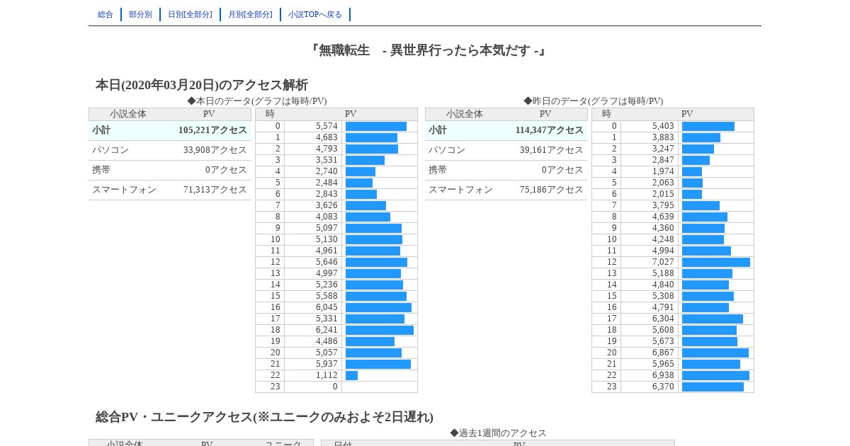The height and width of the screenshot is (446, 850).
Task: Click today's hour 9 PV 5,097
Action: pyautogui.click(x=327, y=228)
